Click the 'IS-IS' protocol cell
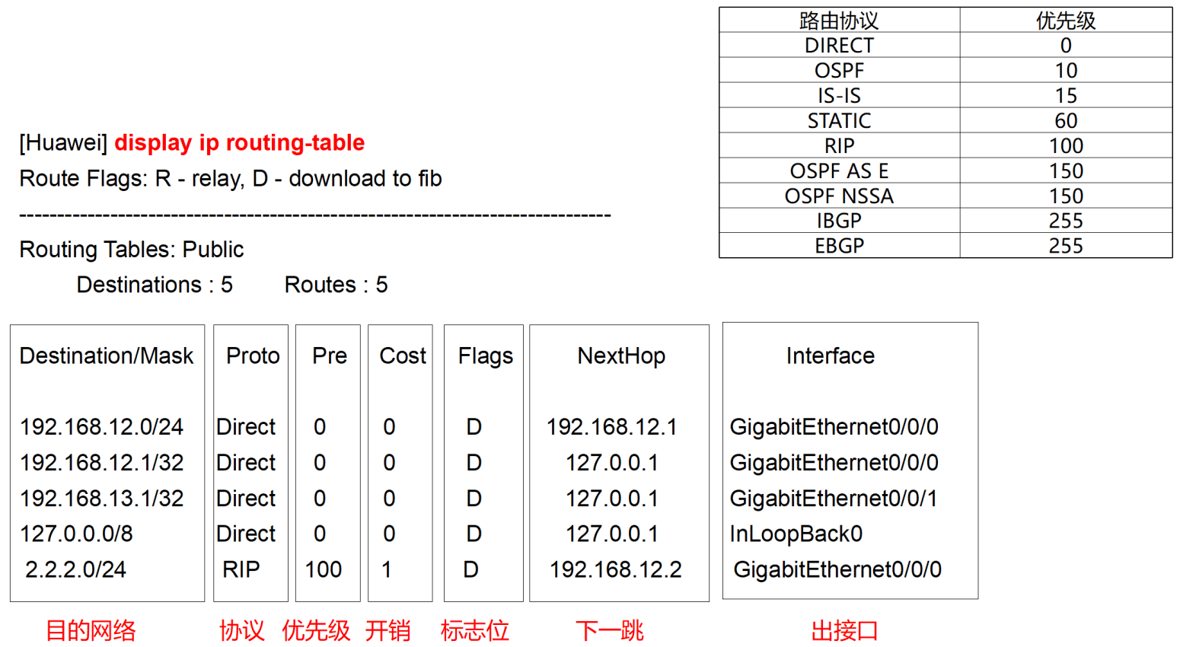1180x647 pixels. [x=839, y=96]
